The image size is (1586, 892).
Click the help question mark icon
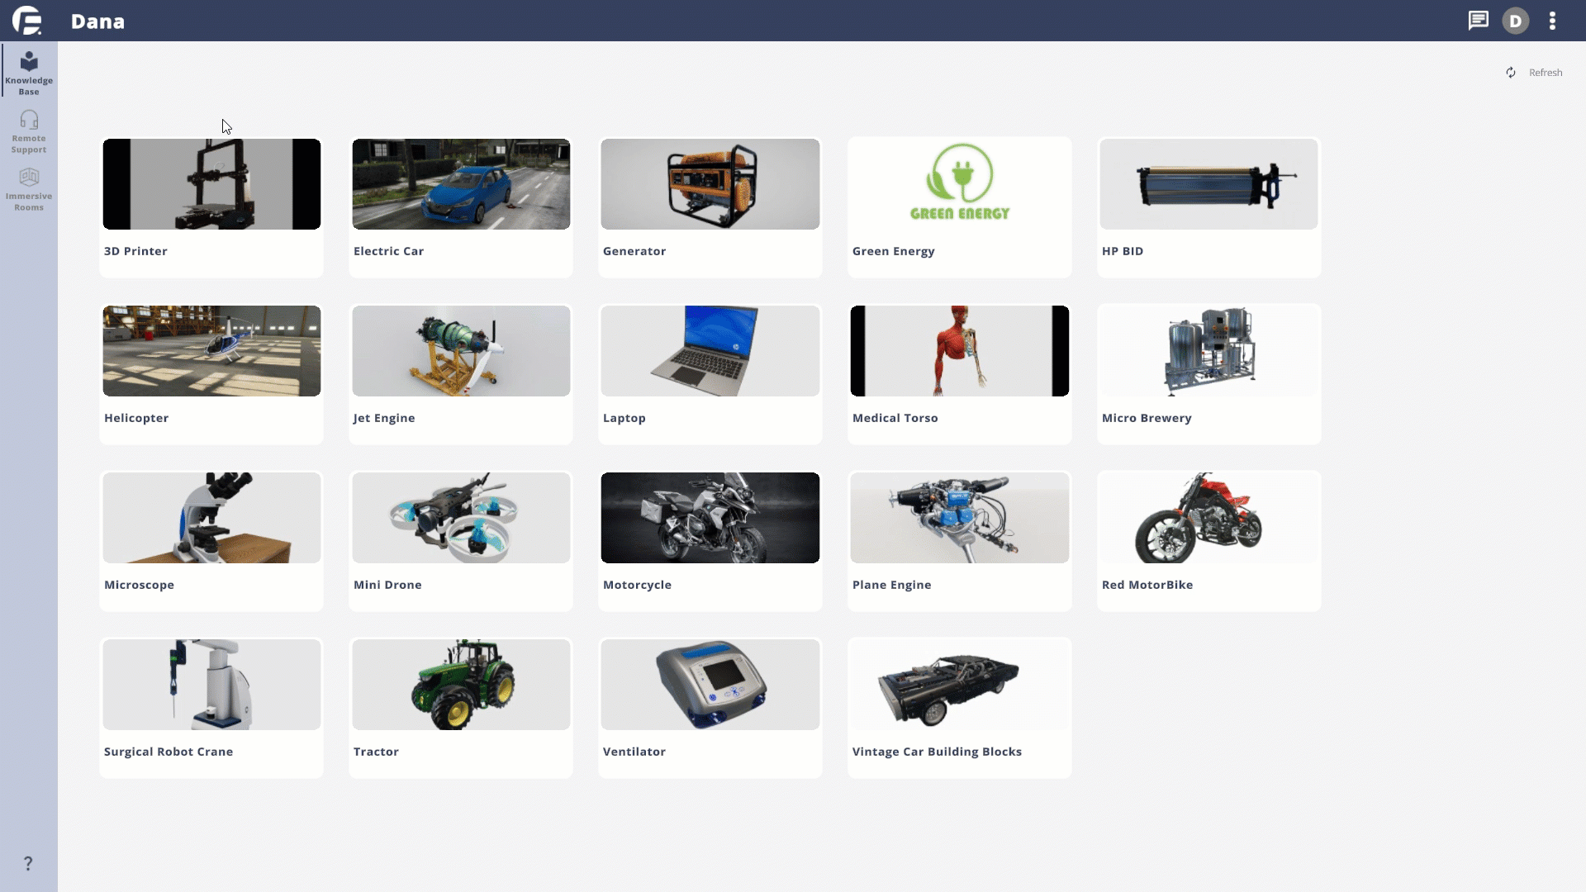tap(28, 863)
